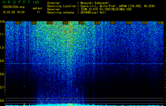The width and height of the screenshot is (166, 106).
Task: Select the ICOM IC-575 53.7492 MHz receiver value
Action: pos(106,9)
